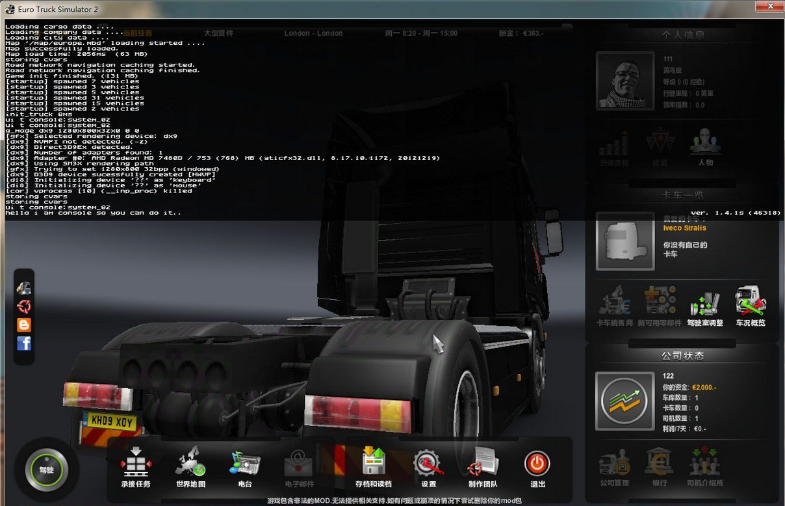Open 新可用零部件 new parts icon

click(x=660, y=306)
